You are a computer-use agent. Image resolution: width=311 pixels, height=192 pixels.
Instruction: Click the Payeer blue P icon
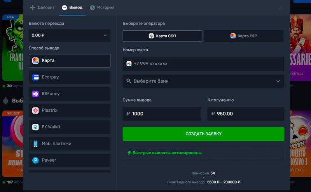35,160
